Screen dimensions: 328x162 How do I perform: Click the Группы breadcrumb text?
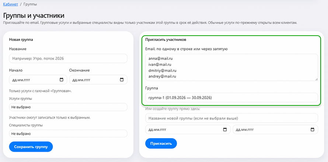[30, 4]
